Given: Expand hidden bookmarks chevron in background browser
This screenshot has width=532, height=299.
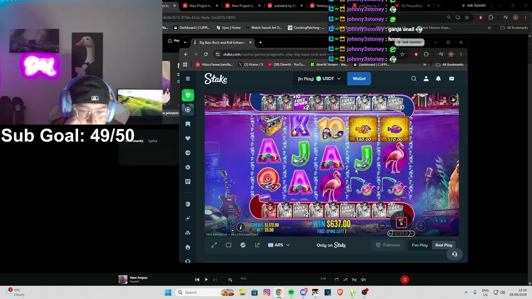Looking at the screenshot, I should (x=489, y=28).
